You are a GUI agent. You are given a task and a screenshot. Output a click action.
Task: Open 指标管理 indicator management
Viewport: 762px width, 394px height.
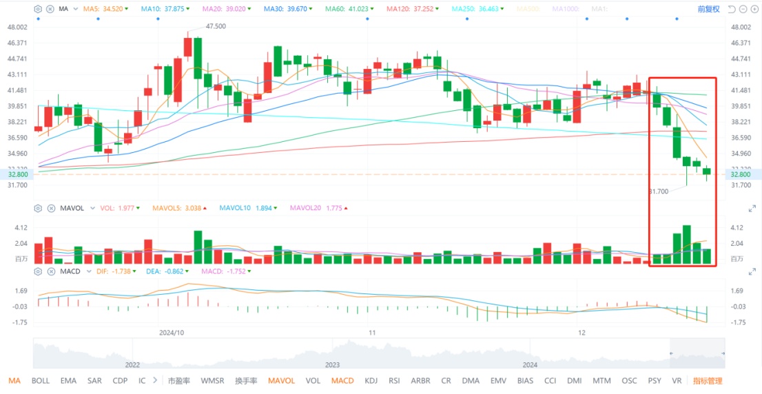pyautogui.click(x=708, y=381)
